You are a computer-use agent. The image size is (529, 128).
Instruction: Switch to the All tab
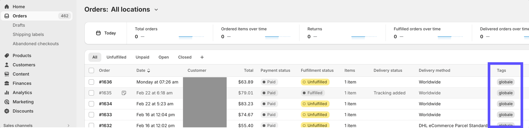coord(95,57)
